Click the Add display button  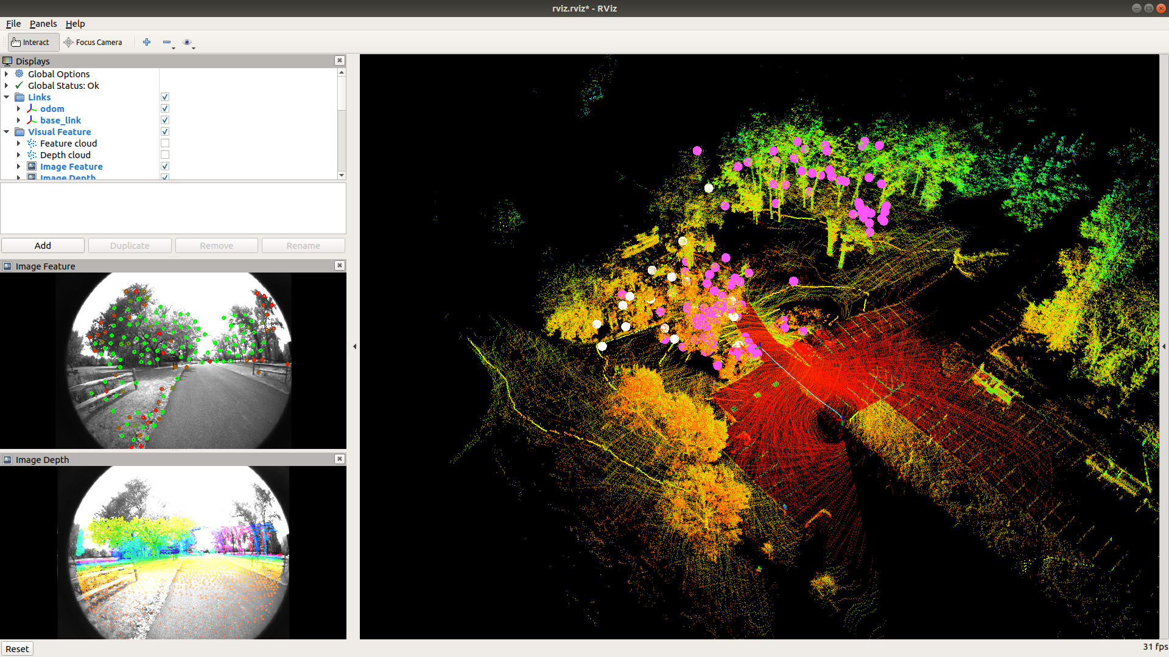[x=43, y=246]
